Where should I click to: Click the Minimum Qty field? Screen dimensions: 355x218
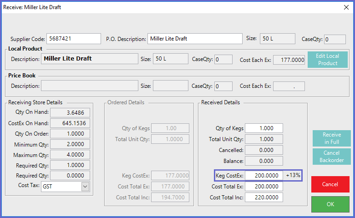(70, 144)
